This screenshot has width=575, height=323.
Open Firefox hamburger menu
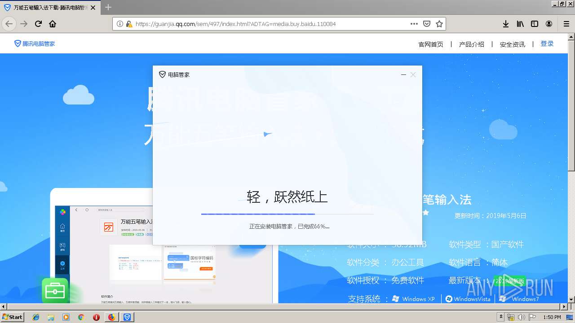coord(566,24)
